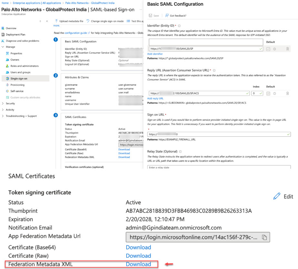This screenshot has width=298, height=269.
Task: Expand the Troubleshooting + Support section
Action: 3,116
